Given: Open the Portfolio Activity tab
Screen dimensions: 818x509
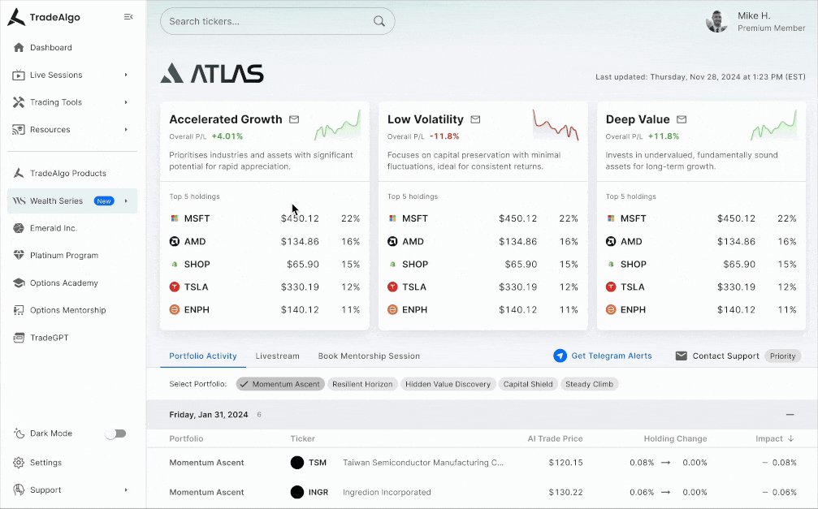Looking at the screenshot, I should tap(203, 356).
